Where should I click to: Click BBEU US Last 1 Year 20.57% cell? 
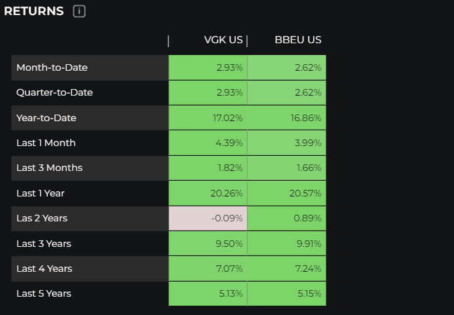point(286,193)
